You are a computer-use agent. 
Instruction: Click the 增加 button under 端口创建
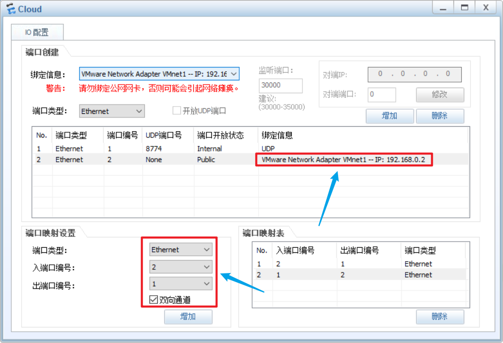click(390, 116)
